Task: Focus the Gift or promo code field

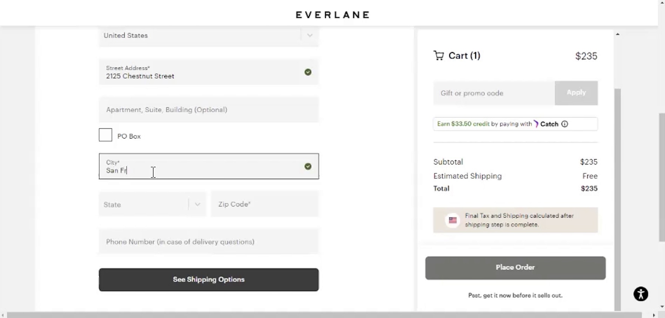Action: point(494,93)
